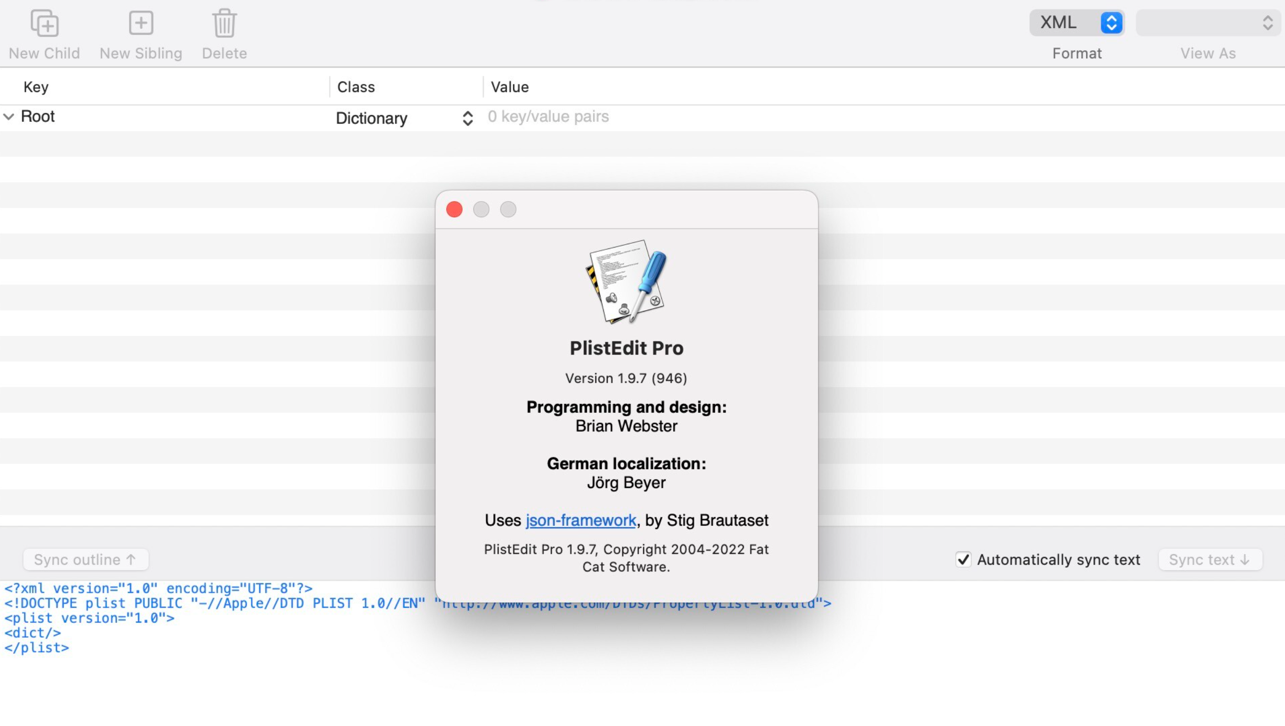Click the Sync text button

pyautogui.click(x=1210, y=560)
